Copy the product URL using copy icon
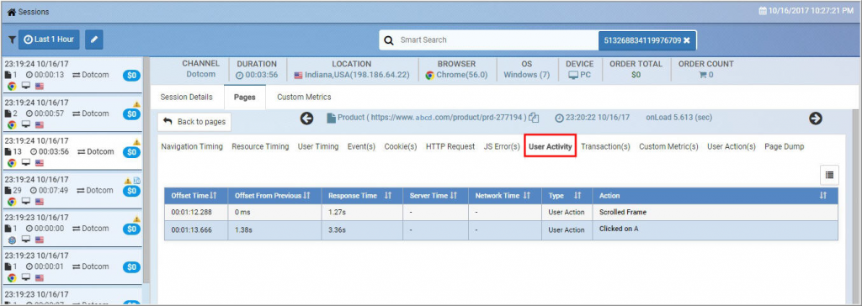 click(x=534, y=119)
